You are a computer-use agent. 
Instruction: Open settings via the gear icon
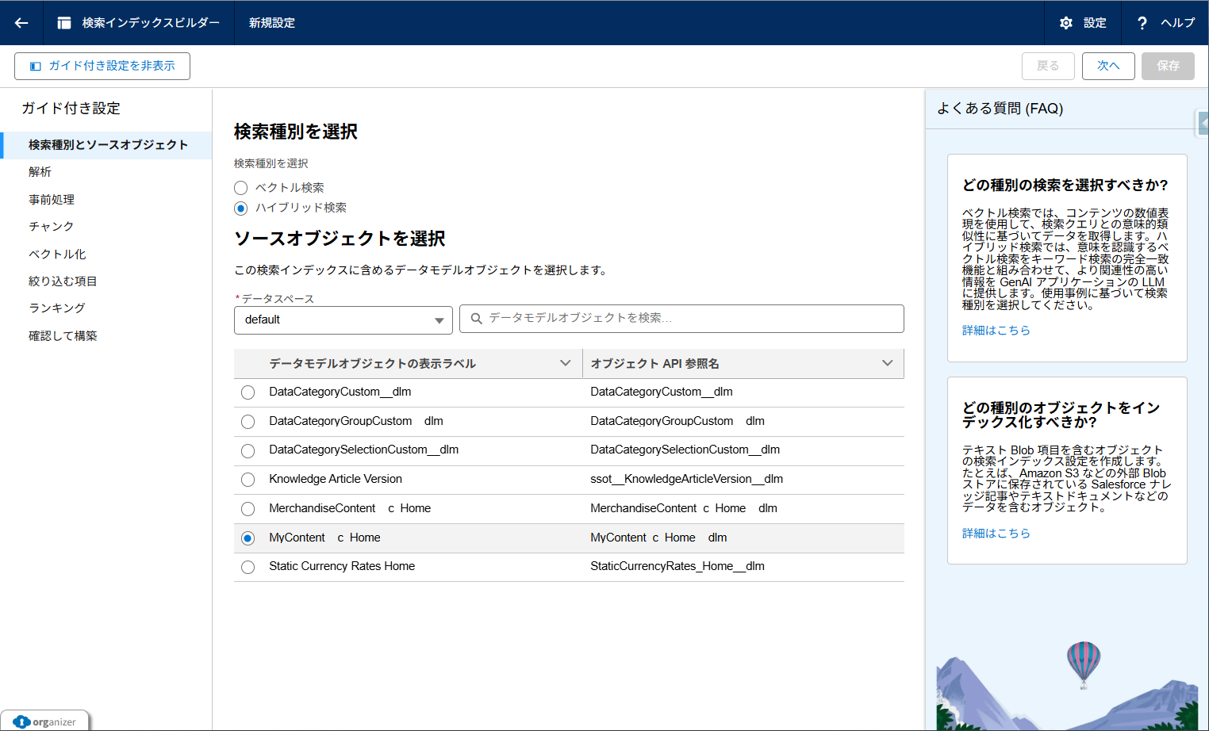[1066, 23]
